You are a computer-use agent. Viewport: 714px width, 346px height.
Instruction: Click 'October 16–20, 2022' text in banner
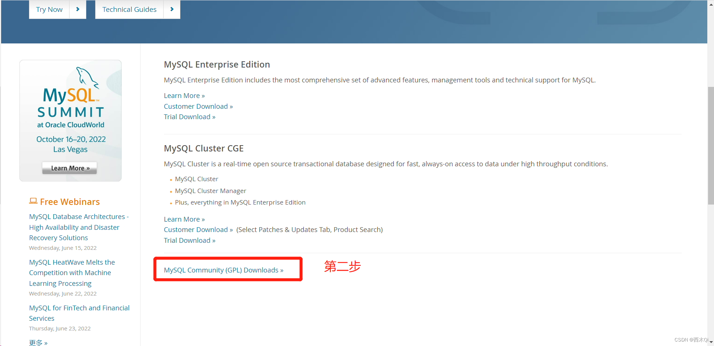coord(71,139)
